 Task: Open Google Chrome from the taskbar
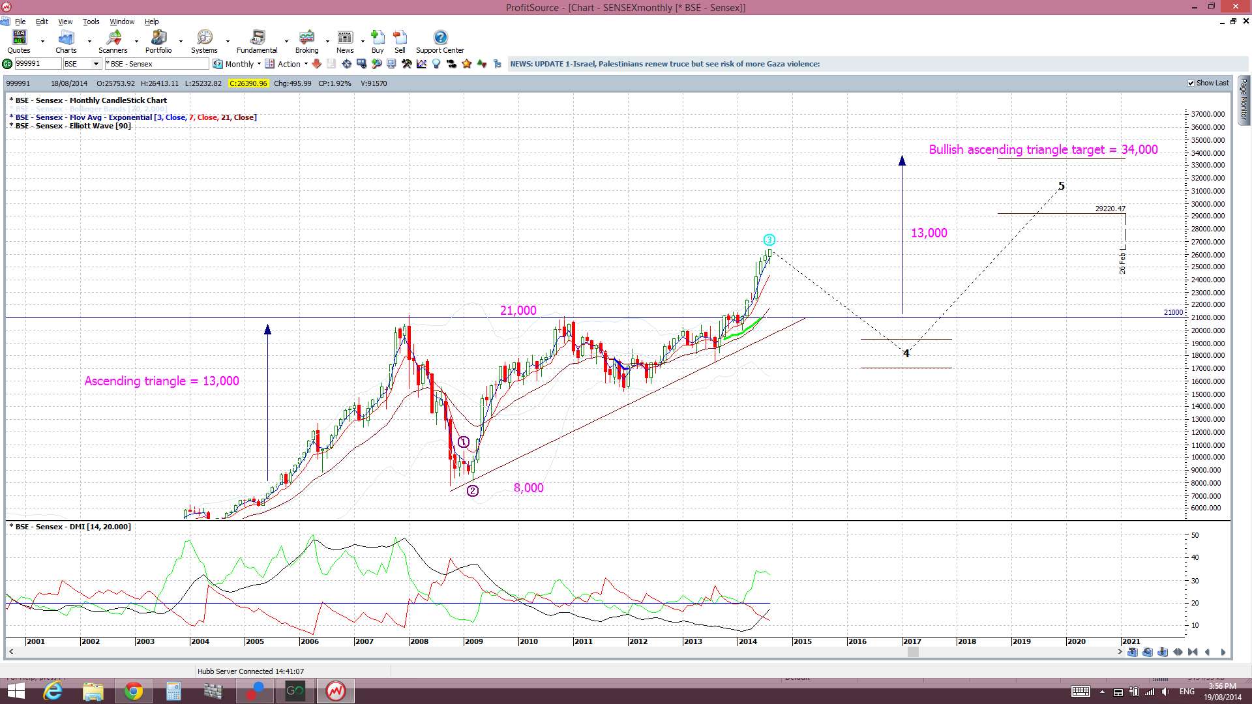click(x=133, y=691)
